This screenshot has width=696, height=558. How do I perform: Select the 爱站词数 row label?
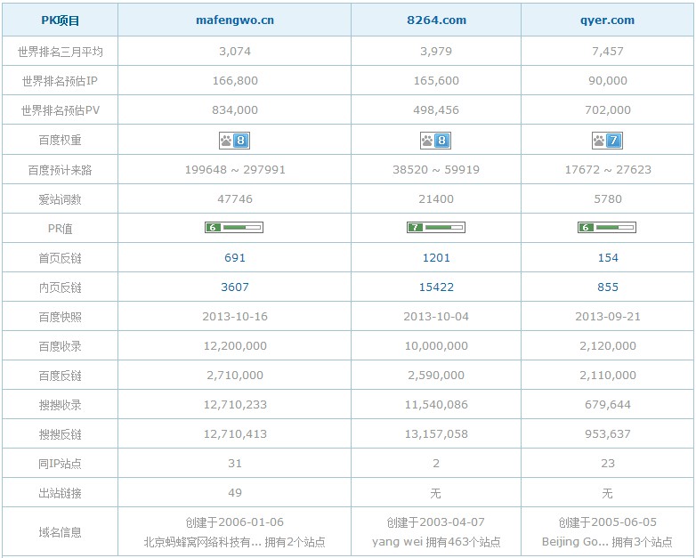coord(60,199)
